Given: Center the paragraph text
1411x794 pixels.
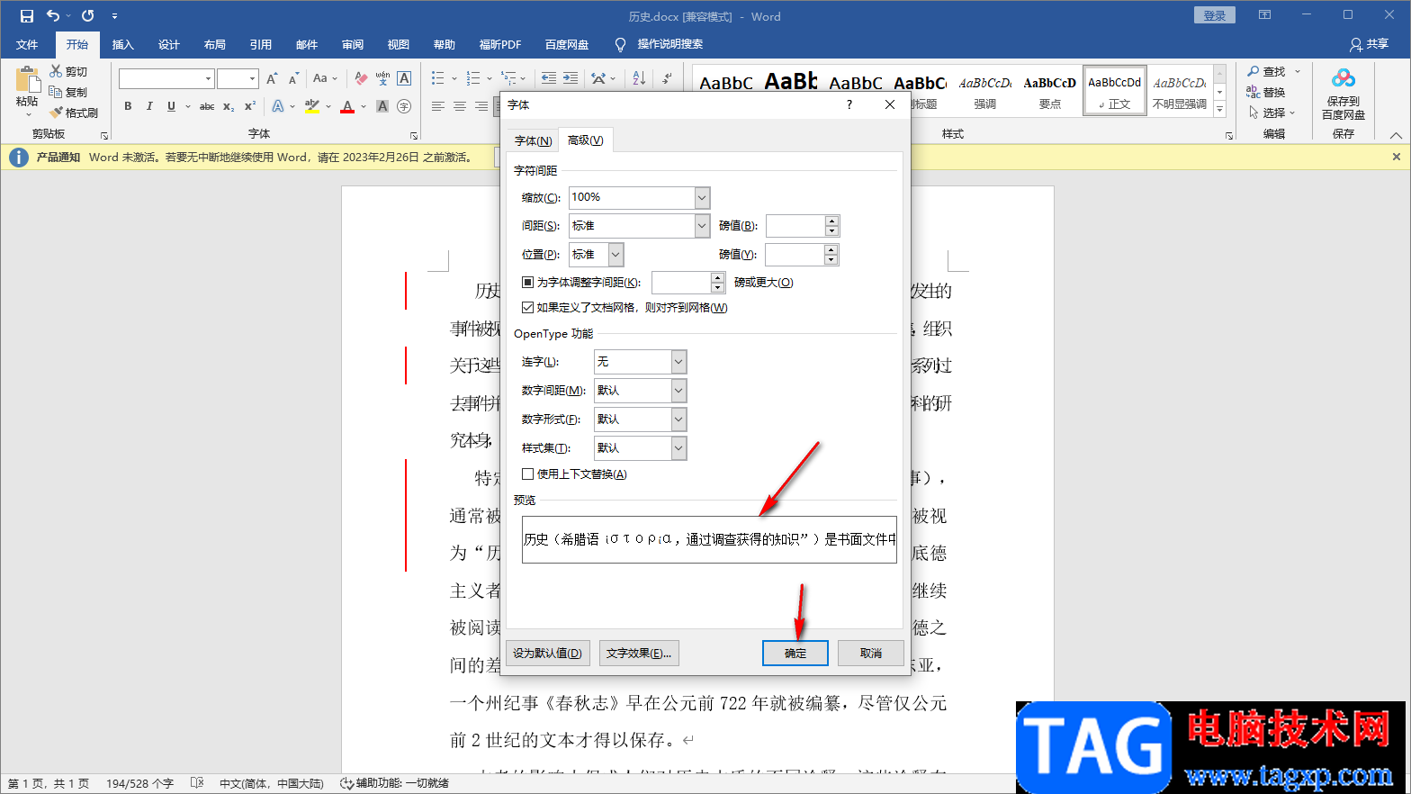Looking at the screenshot, I should 460,106.
